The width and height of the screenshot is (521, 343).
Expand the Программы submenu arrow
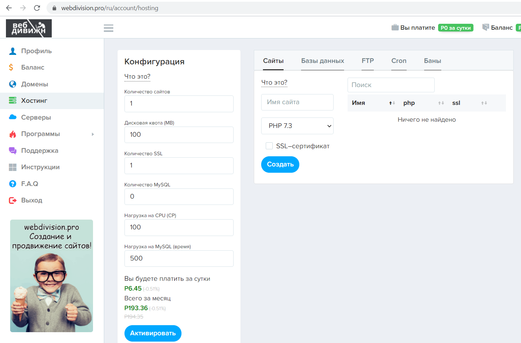pos(93,134)
